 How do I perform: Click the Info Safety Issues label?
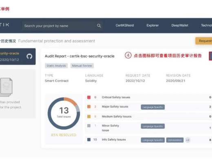pos(114,139)
